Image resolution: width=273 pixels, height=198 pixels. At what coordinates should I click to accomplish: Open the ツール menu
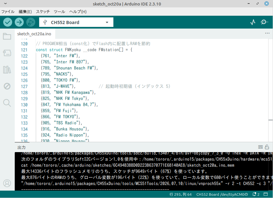click(x=59, y=12)
